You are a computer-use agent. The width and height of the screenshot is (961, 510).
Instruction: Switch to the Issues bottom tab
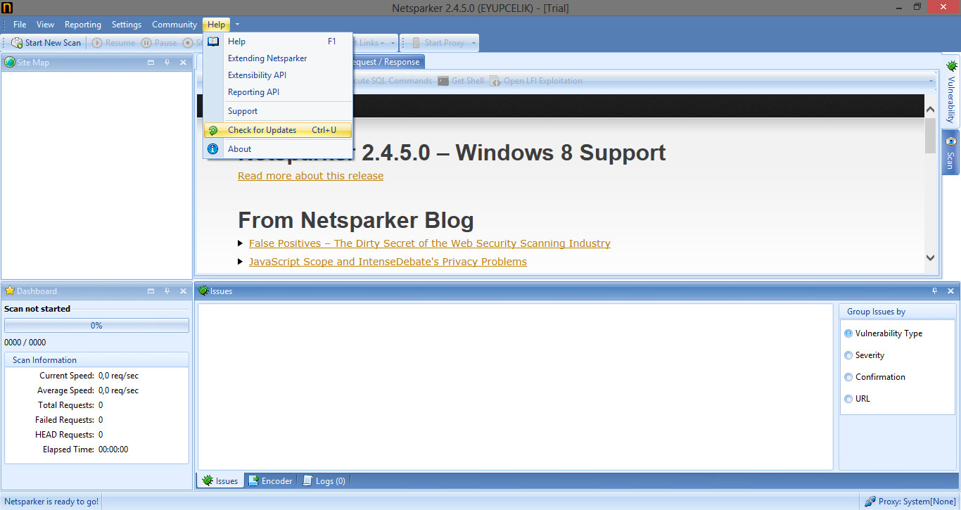[x=220, y=481]
